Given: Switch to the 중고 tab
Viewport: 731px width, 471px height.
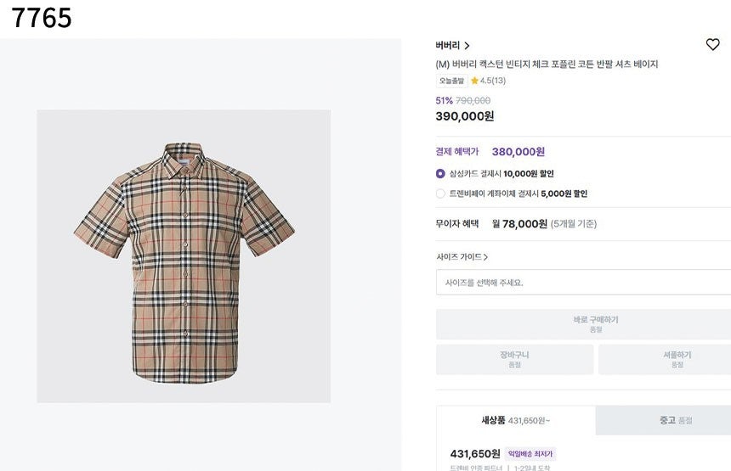Looking at the screenshot, I should [x=663, y=420].
